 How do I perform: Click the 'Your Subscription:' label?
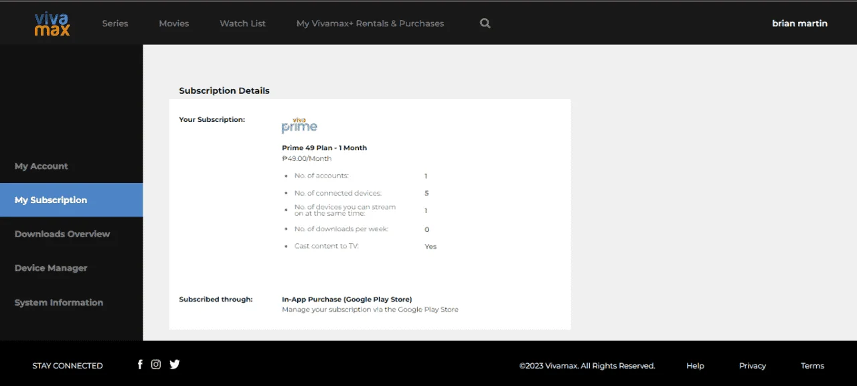click(x=212, y=120)
